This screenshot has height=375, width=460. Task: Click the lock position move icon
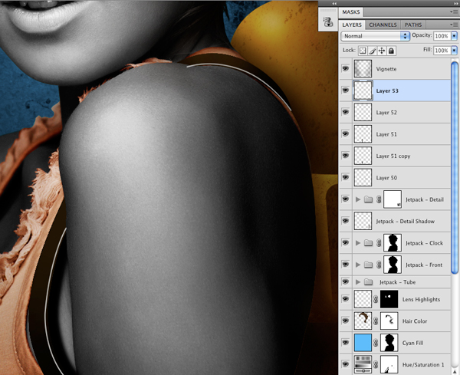(382, 51)
